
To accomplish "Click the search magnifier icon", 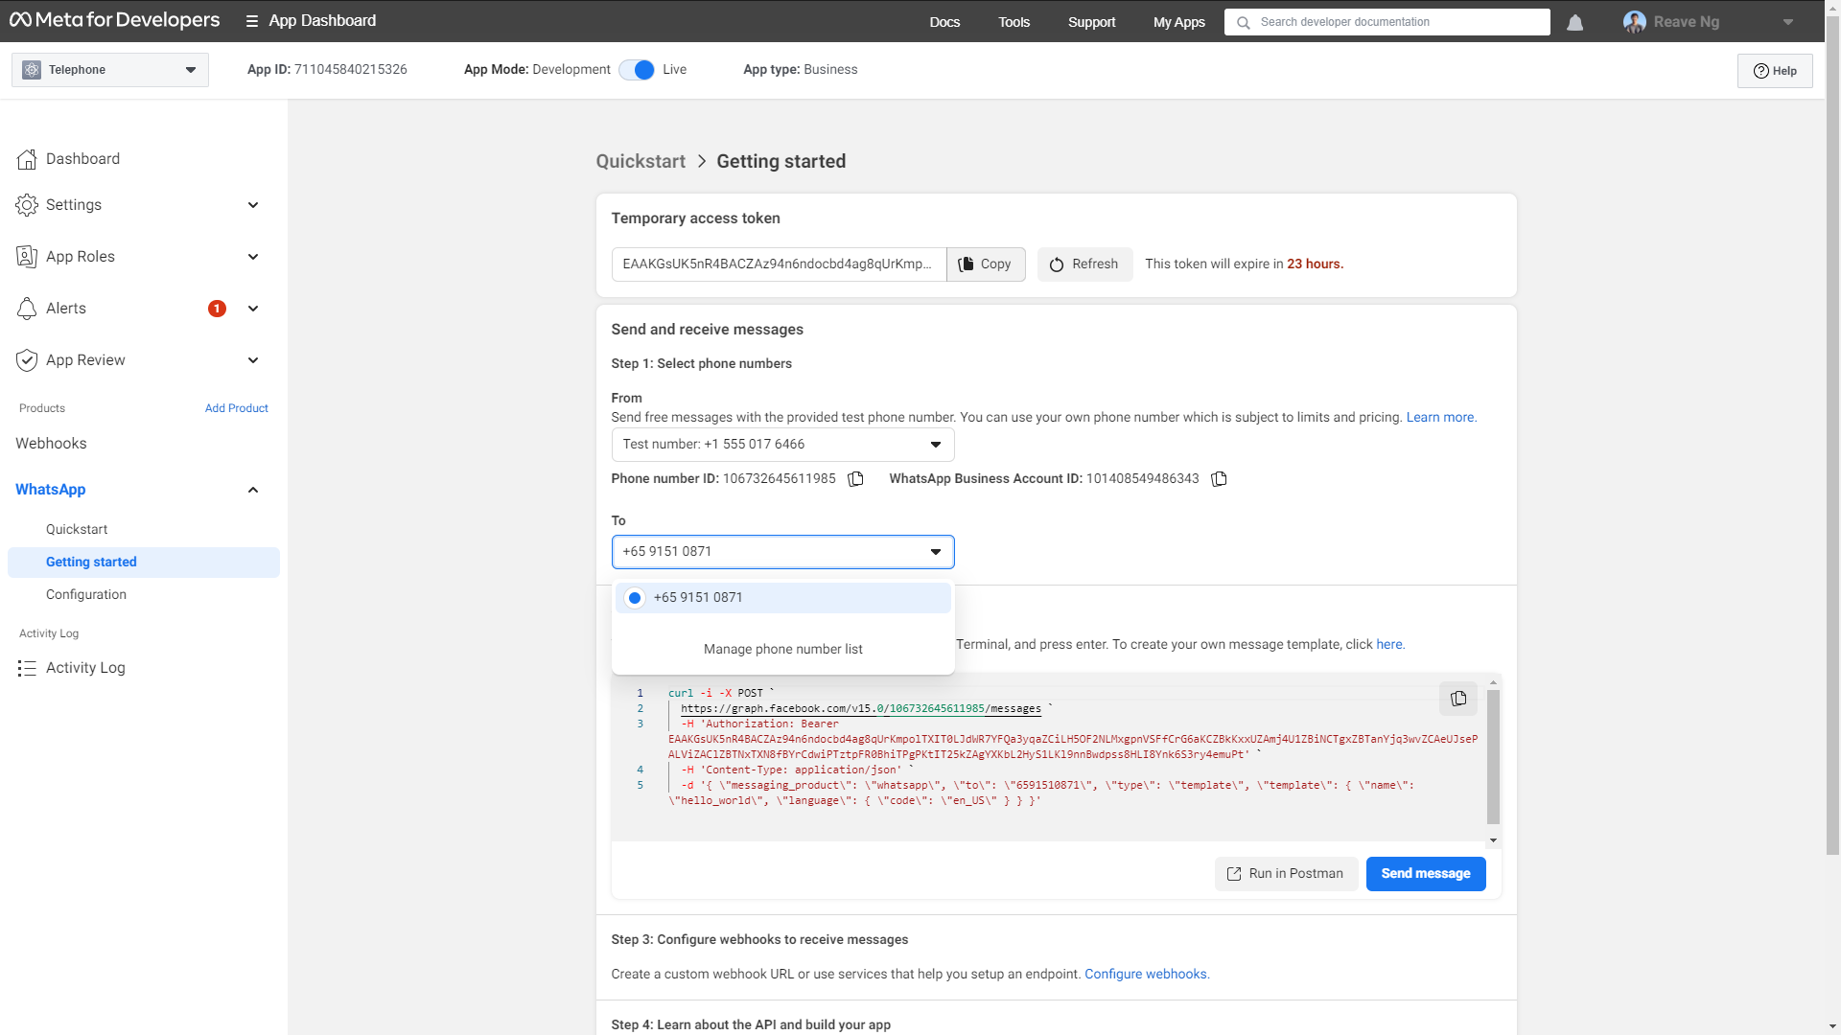I will click(x=1244, y=22).
